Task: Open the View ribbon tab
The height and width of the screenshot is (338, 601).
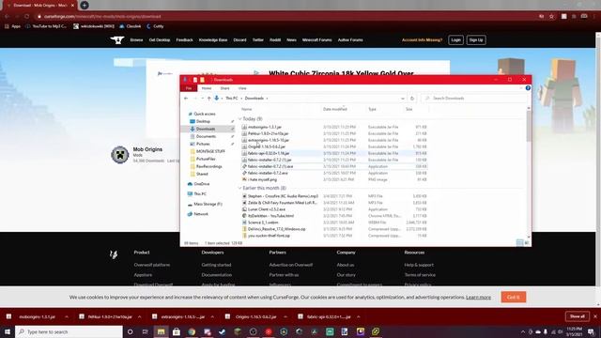Action: tap(242, 88)
